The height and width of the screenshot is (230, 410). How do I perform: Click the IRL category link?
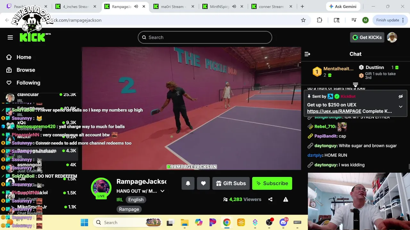coord(120,200)
